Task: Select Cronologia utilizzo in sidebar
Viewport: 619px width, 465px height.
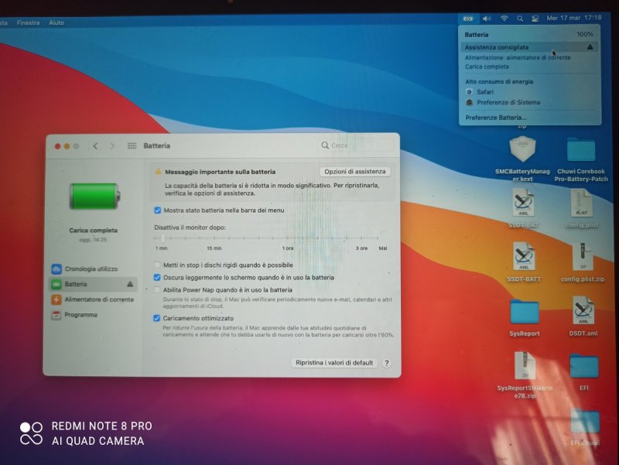Action: click(x=93, y=268)
